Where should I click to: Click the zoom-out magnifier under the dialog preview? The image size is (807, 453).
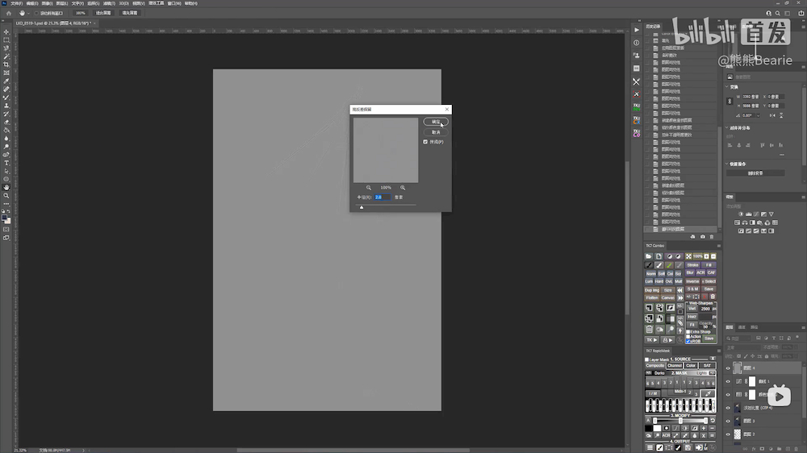coord(369,187)
